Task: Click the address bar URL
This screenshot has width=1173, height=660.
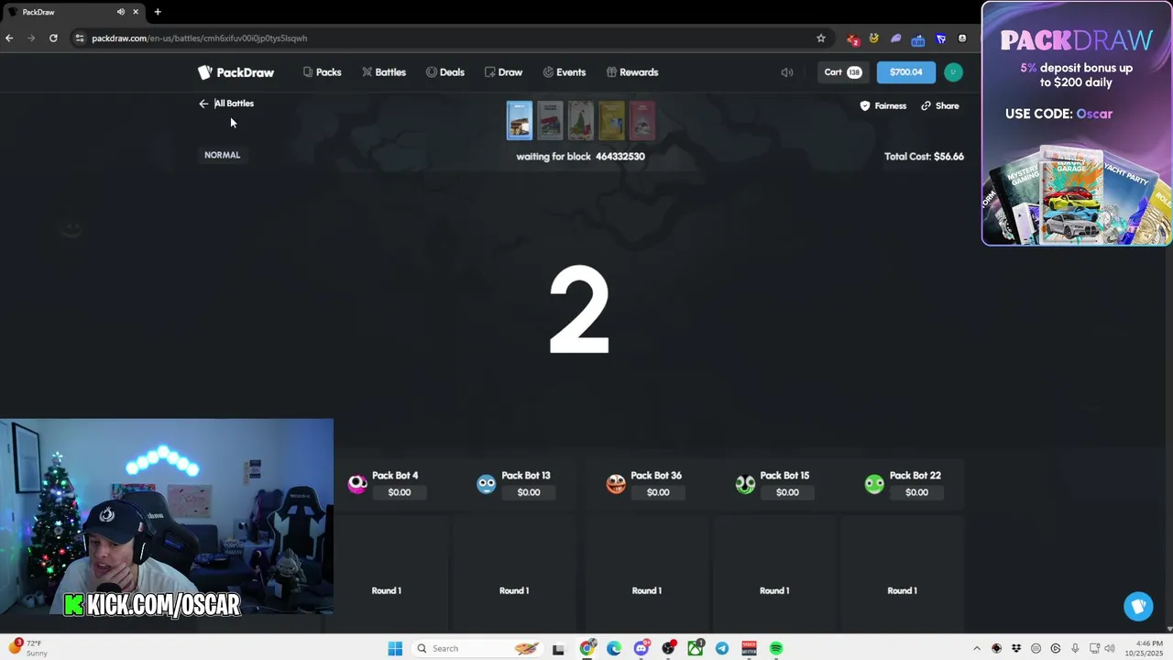Action: pos(200,38)
